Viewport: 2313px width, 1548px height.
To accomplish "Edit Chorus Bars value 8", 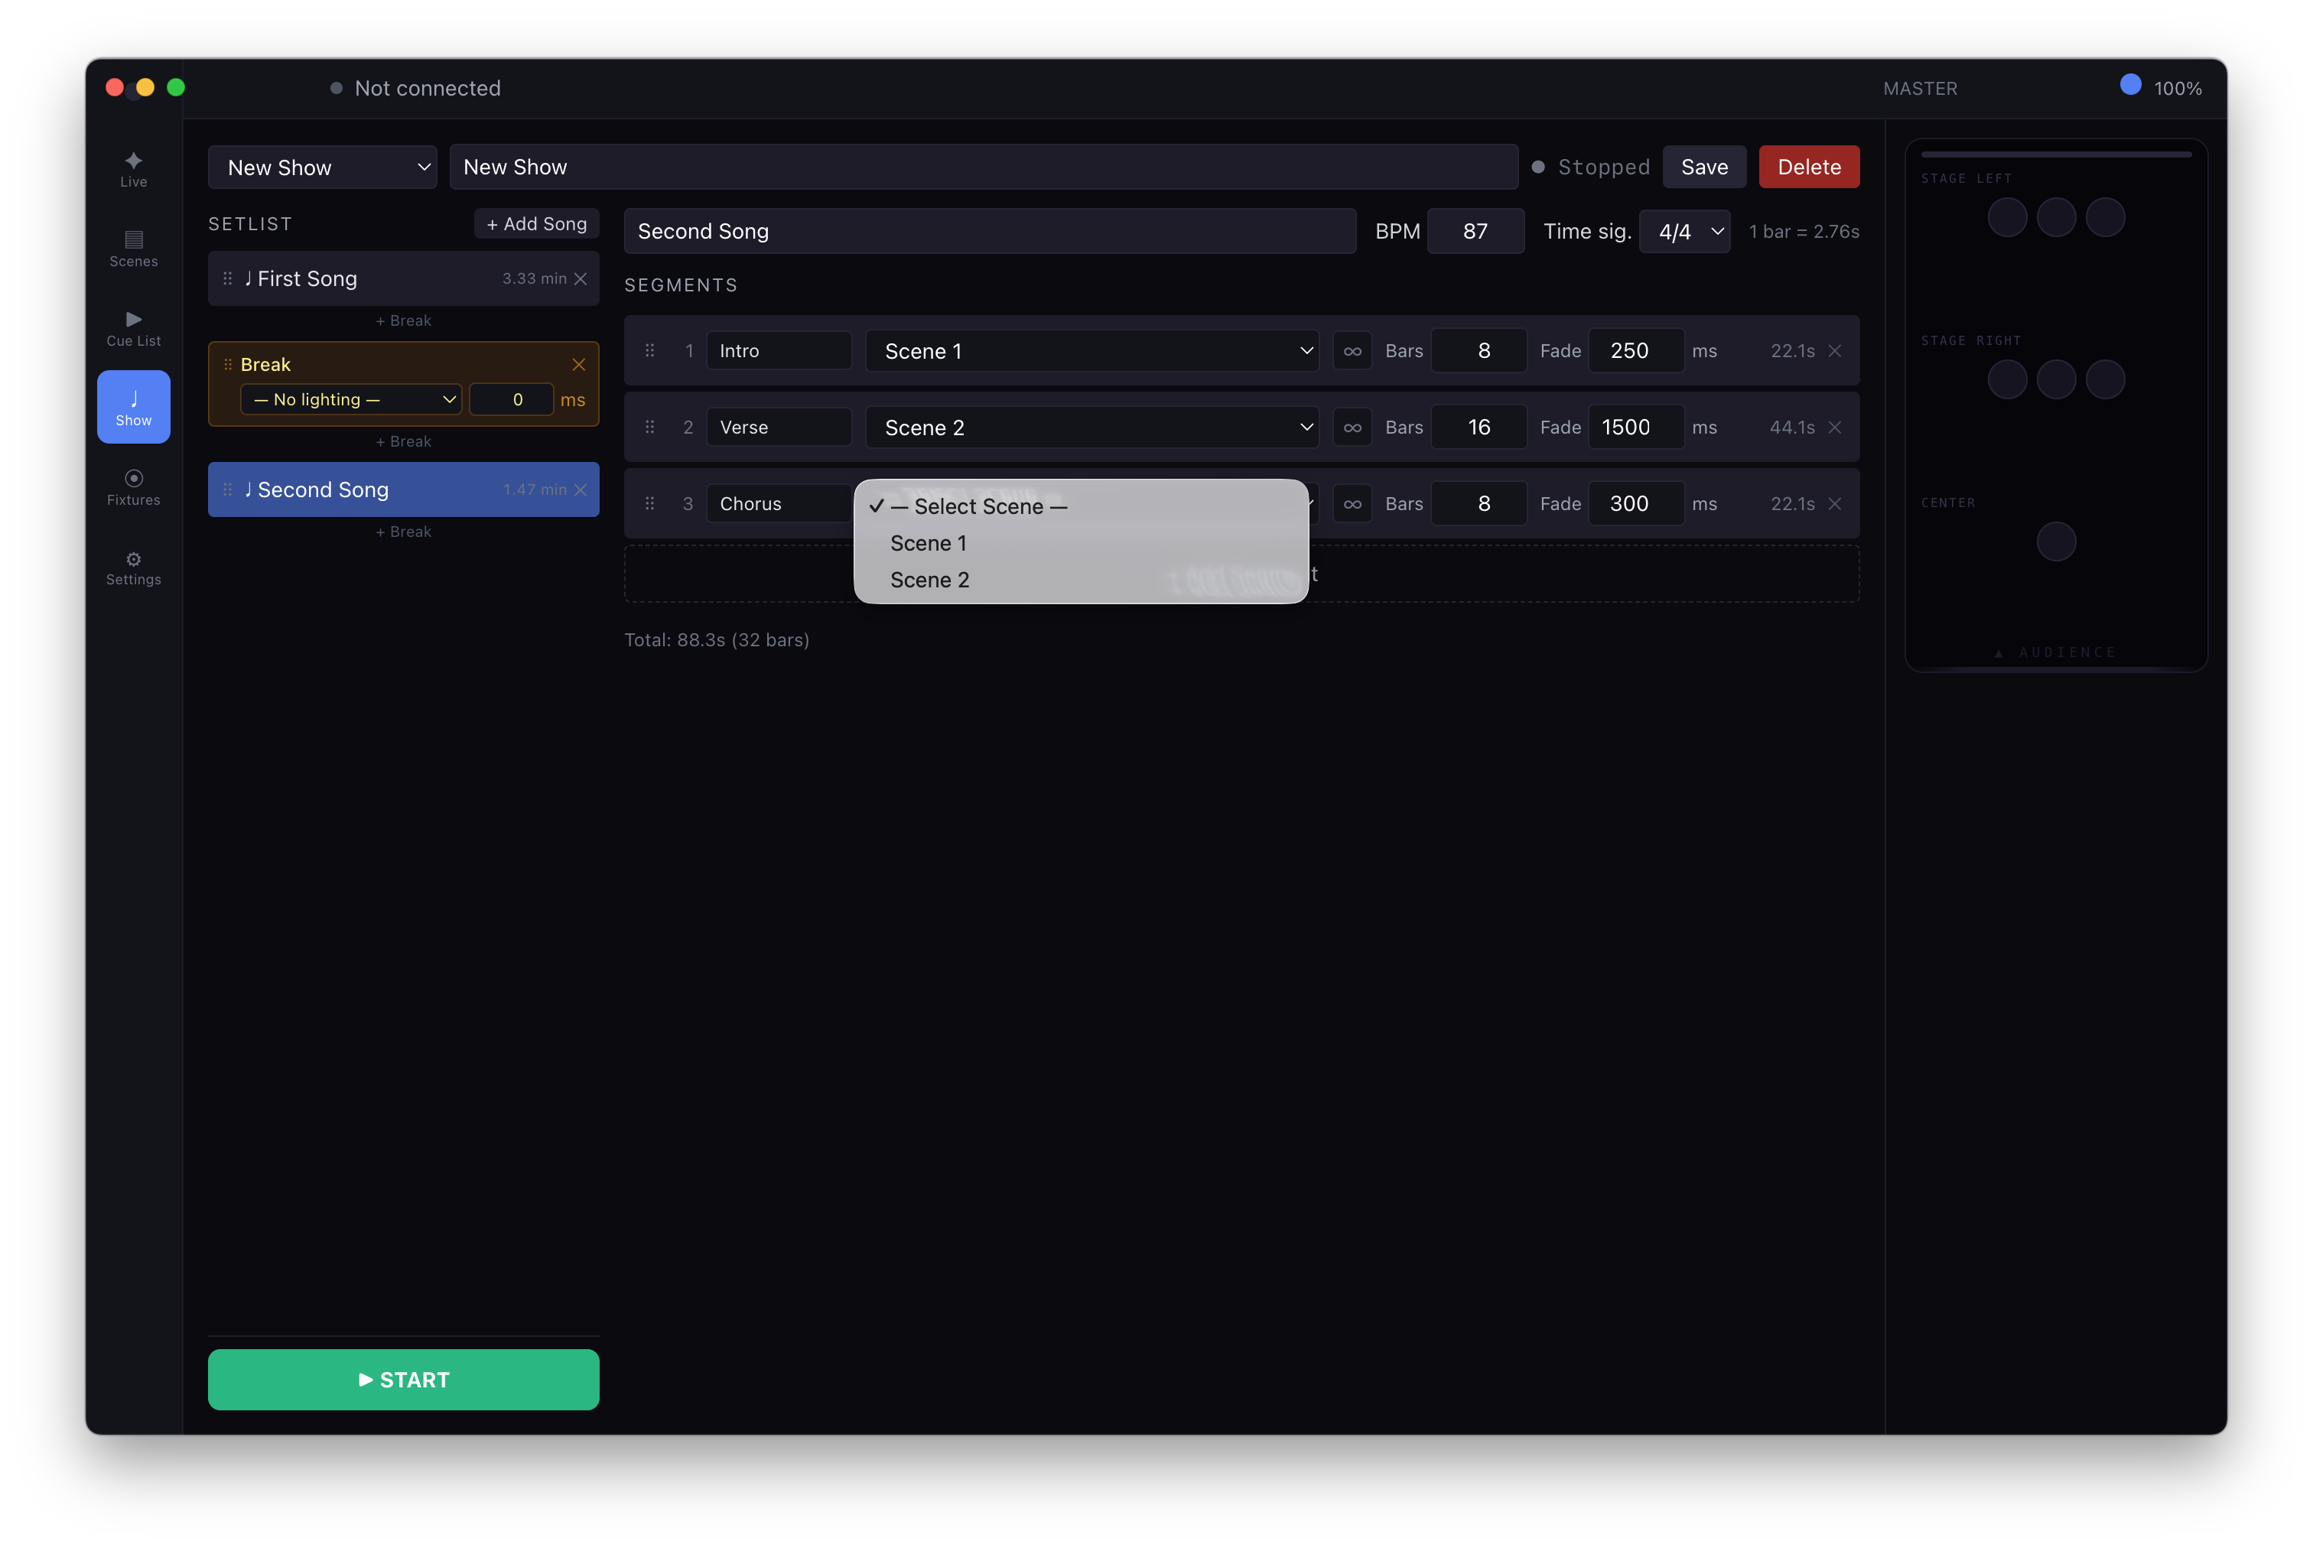I will [1478, 503].
